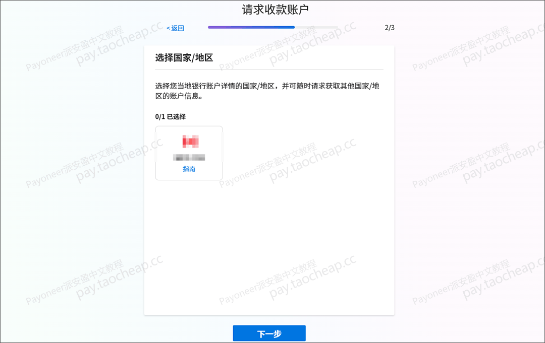The height and width of the screenshot is (343, 545).
Task: Click the 下一步 button
Action: (269, 333)
